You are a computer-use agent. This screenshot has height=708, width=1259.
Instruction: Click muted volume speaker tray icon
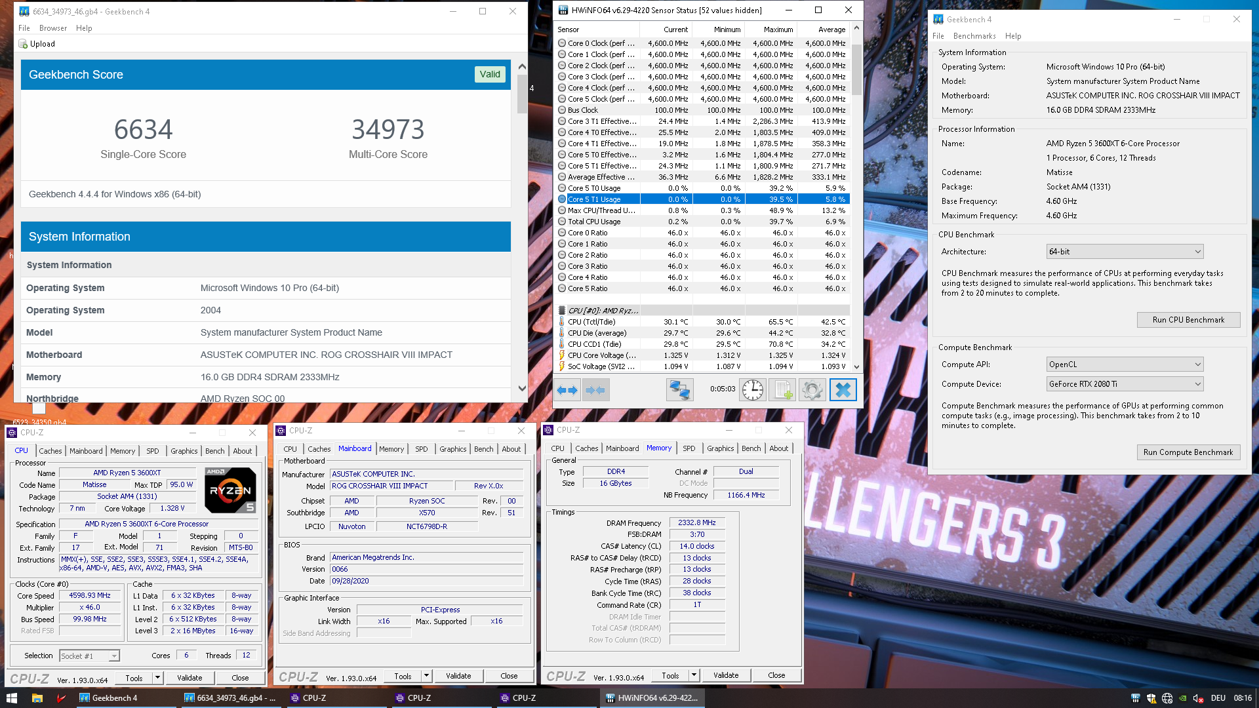pos(1199,698)
